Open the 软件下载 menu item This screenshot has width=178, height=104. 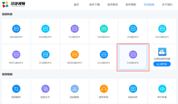(x=94, y=5)
